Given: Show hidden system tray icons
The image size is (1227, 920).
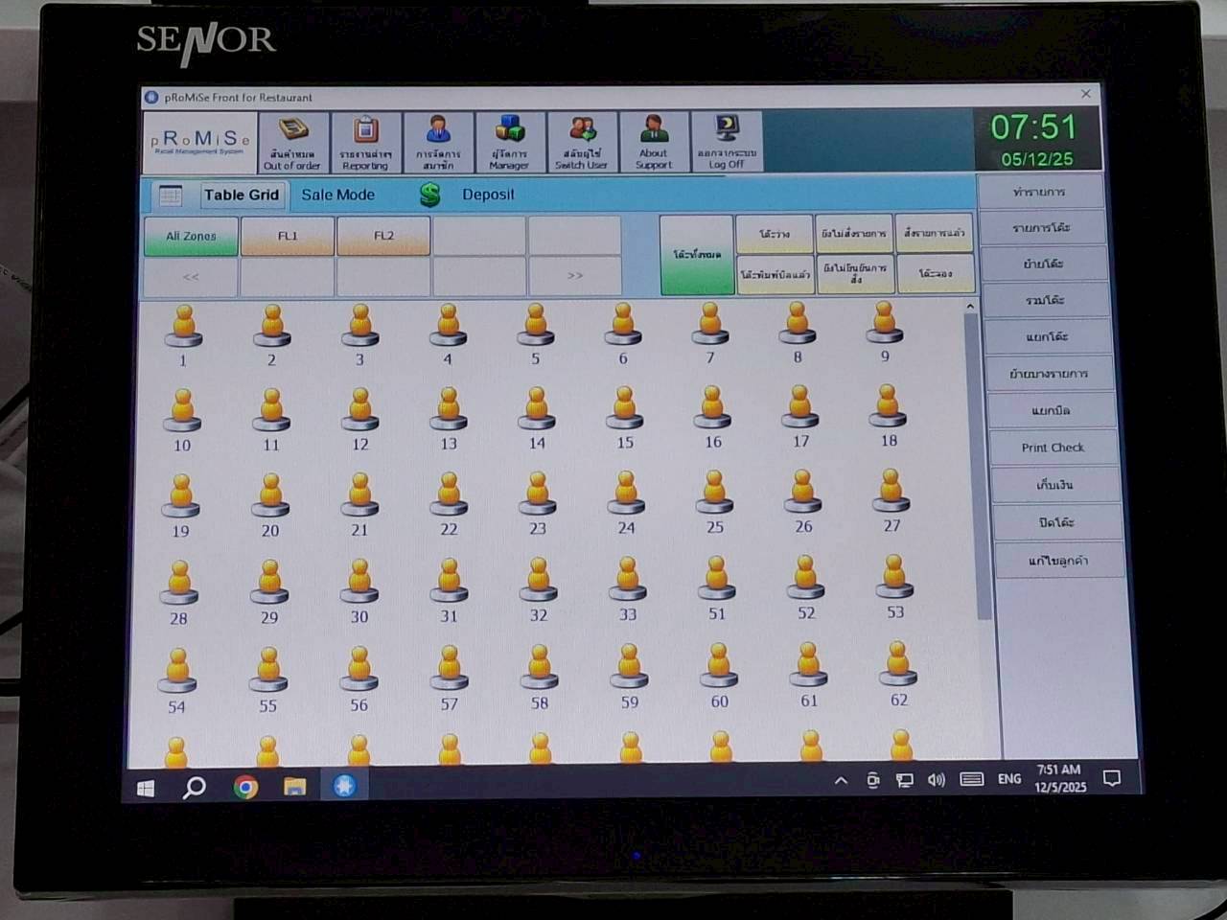Looking at the screenshot, I should tap(841, 781).
